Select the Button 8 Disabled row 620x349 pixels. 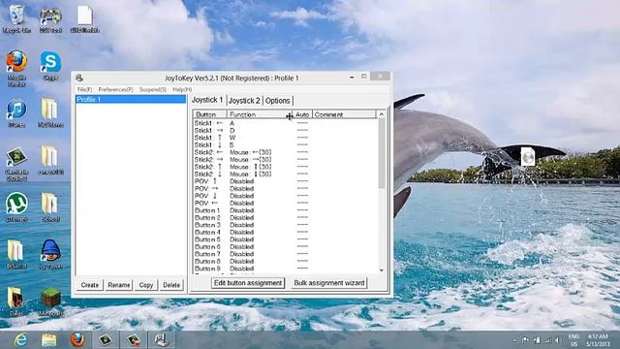285,261
